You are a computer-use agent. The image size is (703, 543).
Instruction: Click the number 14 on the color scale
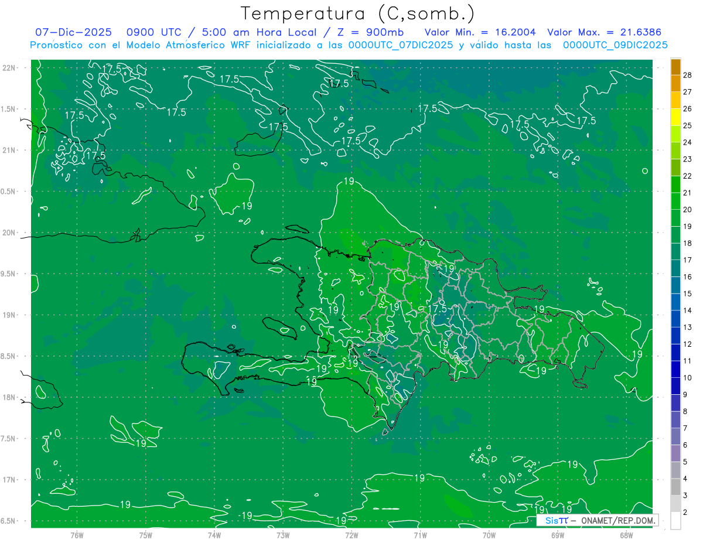(688, 310)
